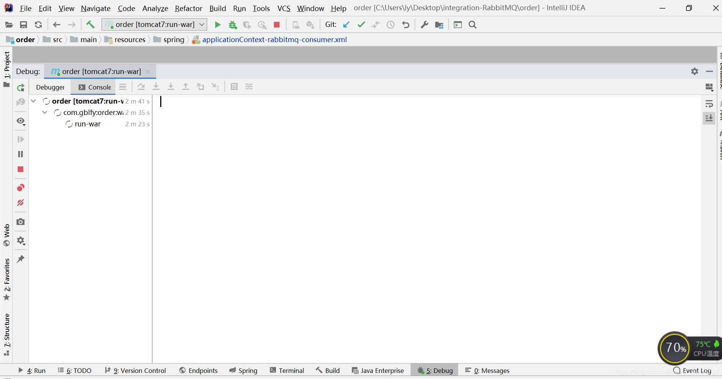
Task: Click the Step Over icon
Action: 141,87
